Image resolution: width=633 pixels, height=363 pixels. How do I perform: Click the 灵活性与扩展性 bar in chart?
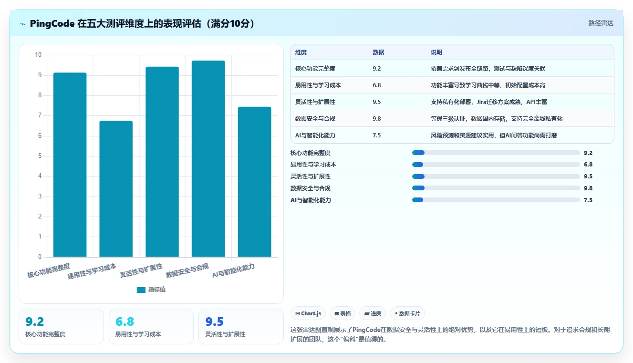pos(162,162)
